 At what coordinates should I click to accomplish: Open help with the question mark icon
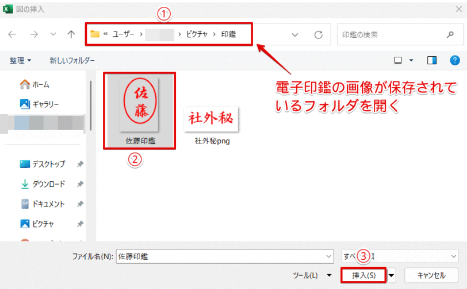coord(454,60)
